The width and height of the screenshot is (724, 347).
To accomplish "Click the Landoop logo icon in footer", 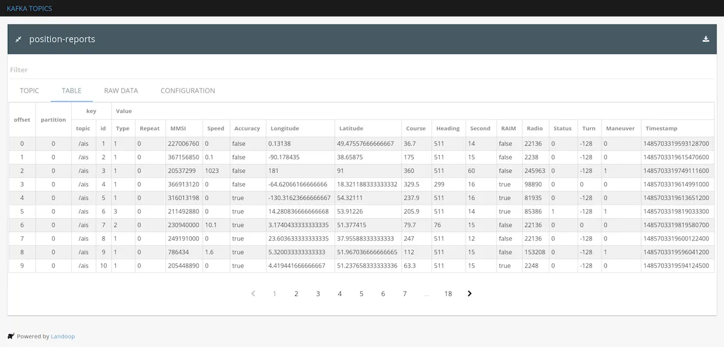I will point(11,336).
